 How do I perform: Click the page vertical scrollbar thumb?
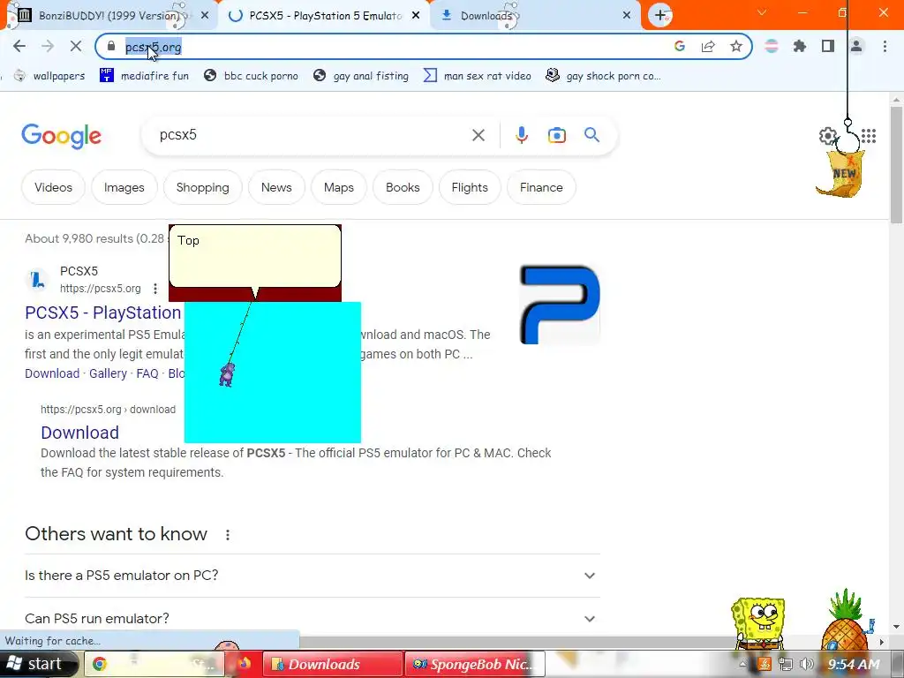[x=897, y=164]
